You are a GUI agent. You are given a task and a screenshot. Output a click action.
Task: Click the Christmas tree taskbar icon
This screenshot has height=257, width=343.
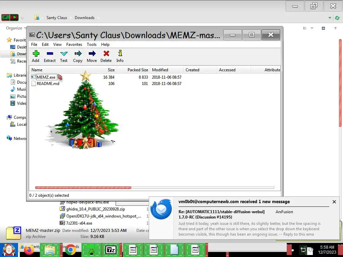pyautogui.click(x=91, y=250)
